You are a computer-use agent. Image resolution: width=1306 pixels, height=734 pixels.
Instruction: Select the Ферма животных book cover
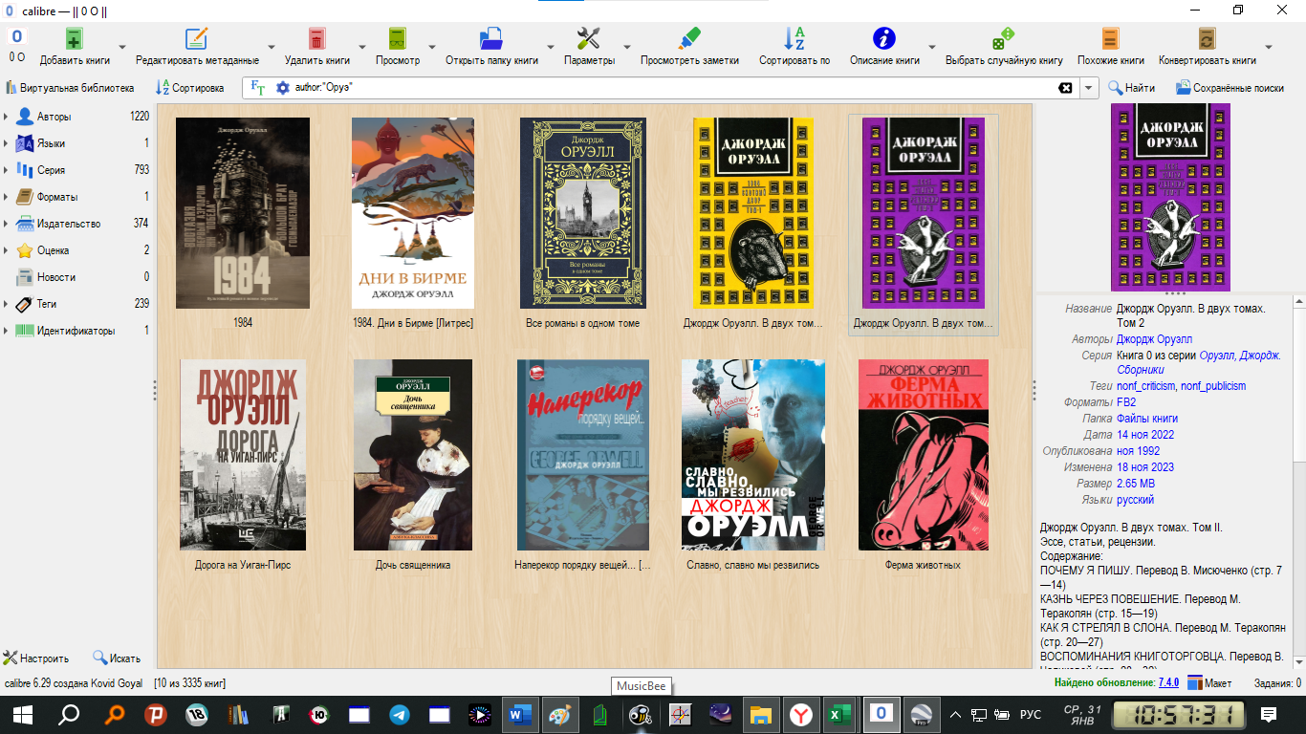[924, 455]
